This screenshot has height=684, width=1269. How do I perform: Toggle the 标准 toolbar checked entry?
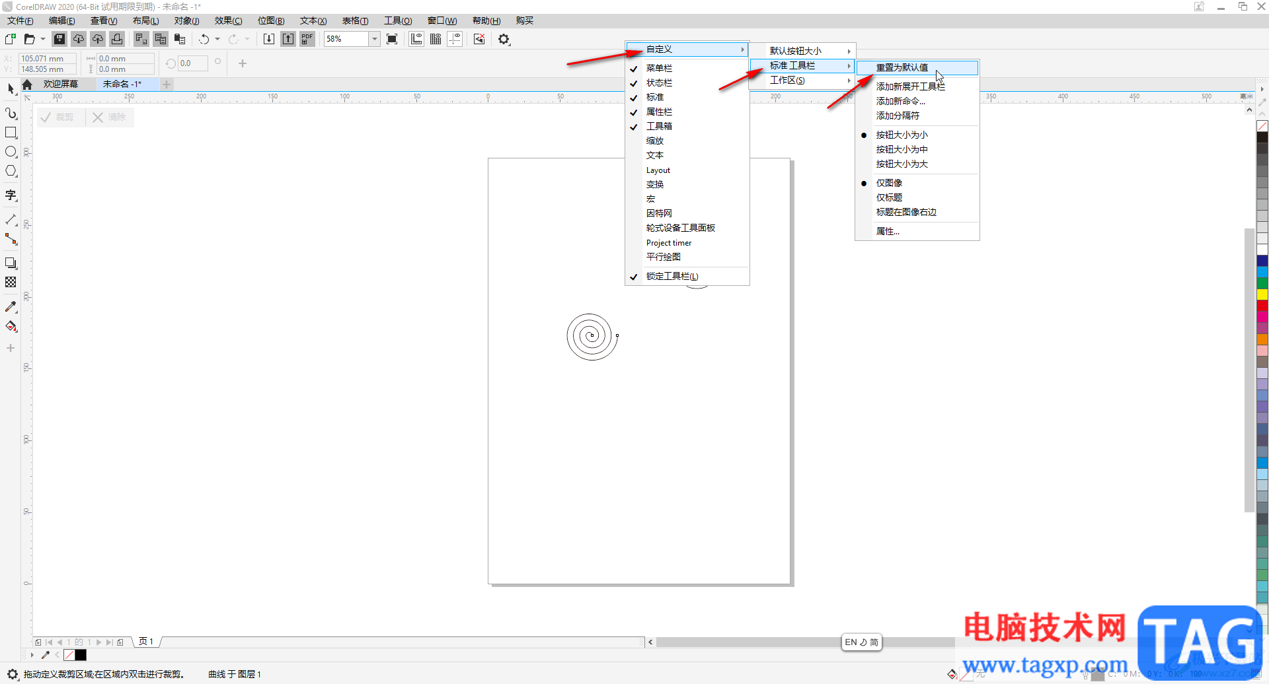pos(687,97)
